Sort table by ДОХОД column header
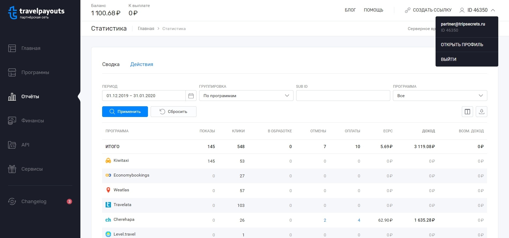 click(x=428, y=131)
